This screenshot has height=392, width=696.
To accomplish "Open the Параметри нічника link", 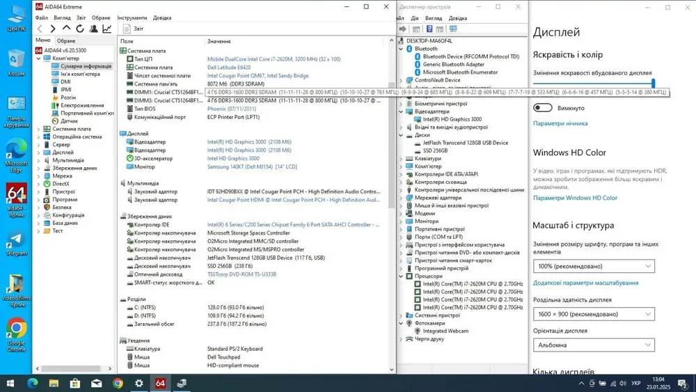I will click(x=560, y=124).
